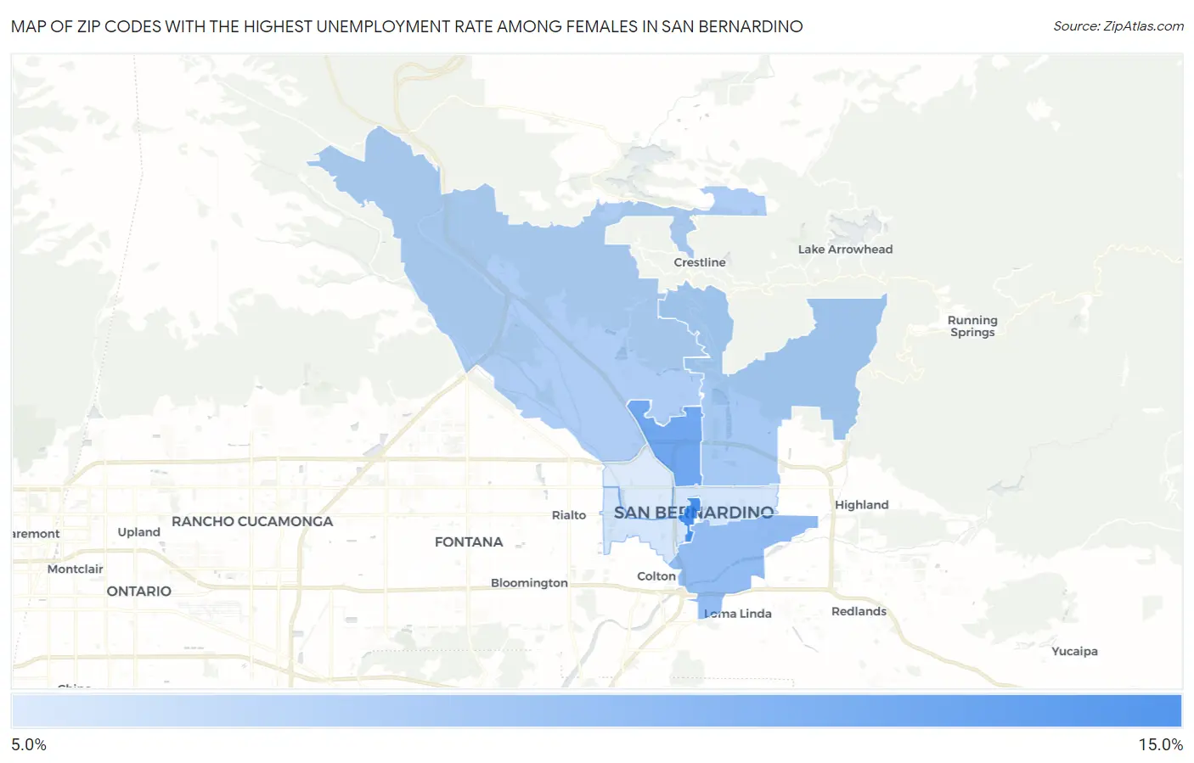Click the Rialto label on map
Viewport: 1194px width, 763px height.
[x=569, y=515]
